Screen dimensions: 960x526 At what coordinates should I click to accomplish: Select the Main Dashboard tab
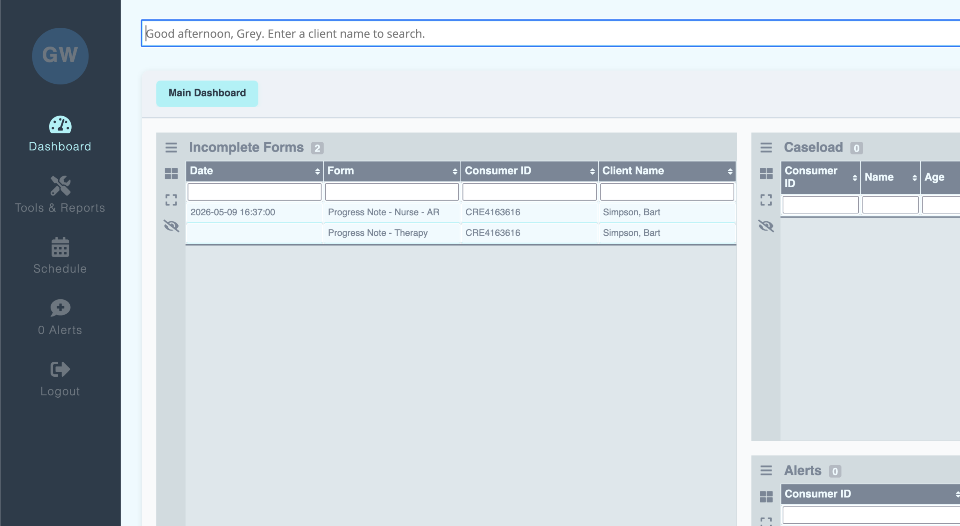point(207,93)
